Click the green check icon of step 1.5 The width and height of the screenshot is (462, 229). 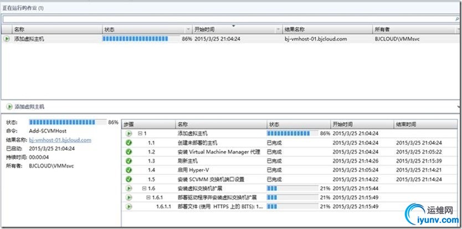coord(129,179)
